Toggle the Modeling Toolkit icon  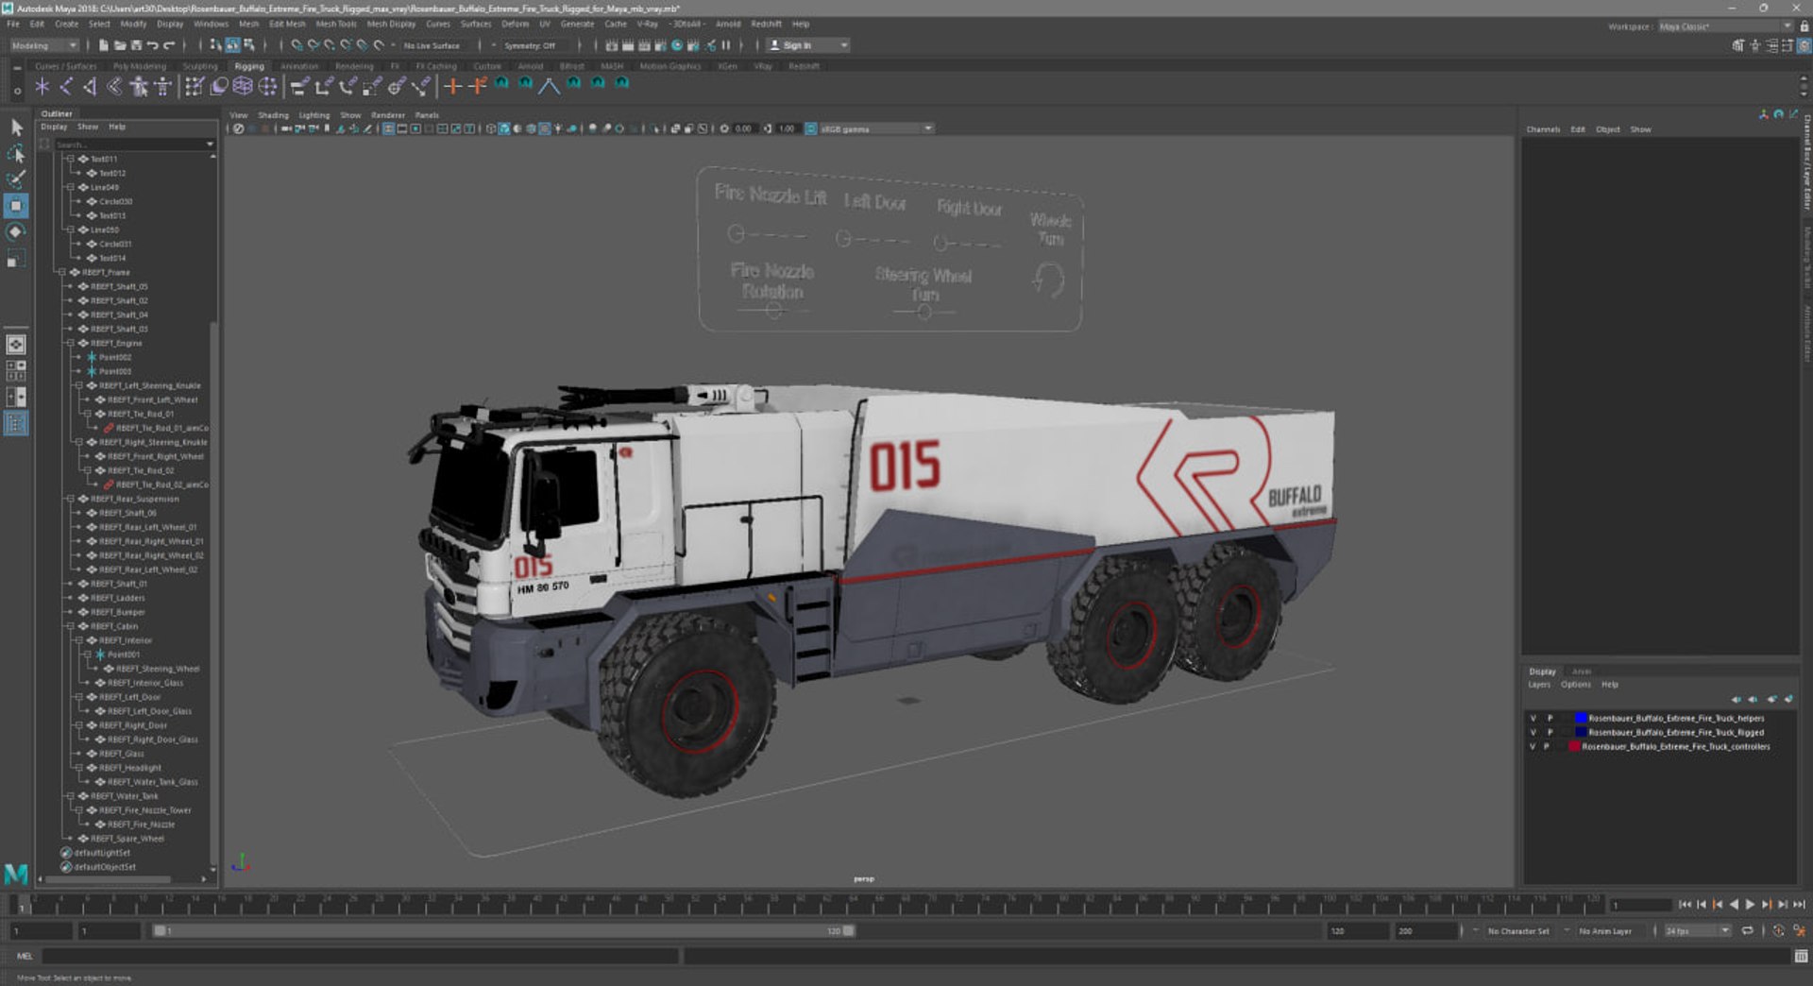1738,45
